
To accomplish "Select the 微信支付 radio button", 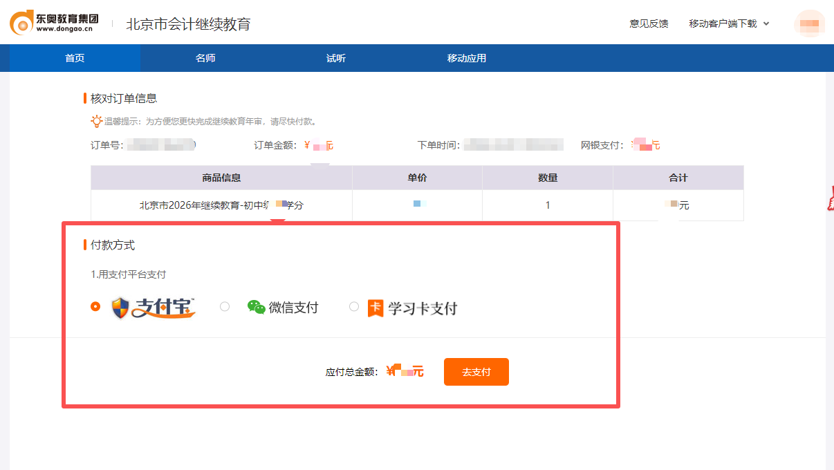I will (225, 306).
